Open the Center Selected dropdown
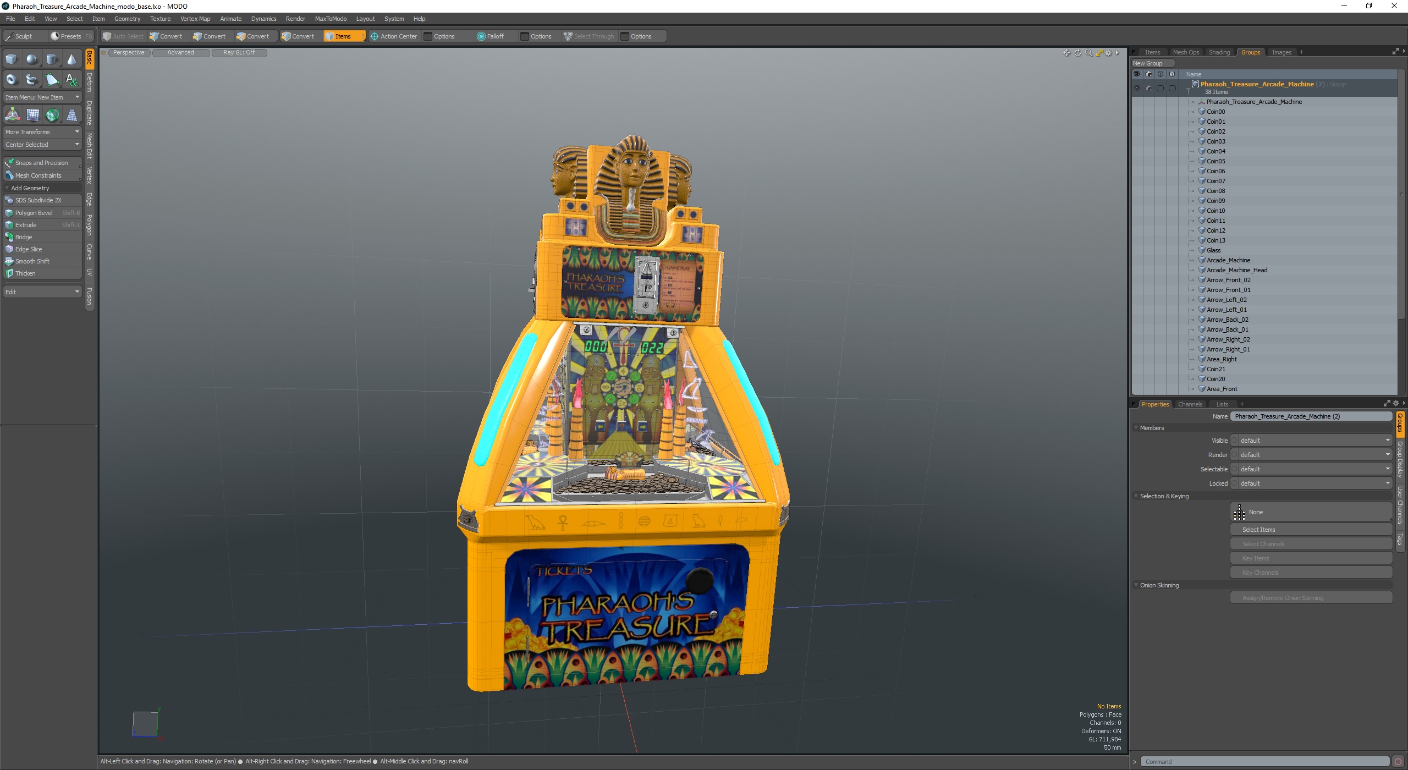Screen dimensions: 1408x770 [42, 145]
